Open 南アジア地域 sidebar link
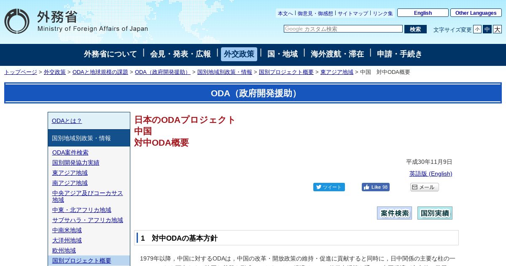506x266 pixels. [x=70, y=183]
